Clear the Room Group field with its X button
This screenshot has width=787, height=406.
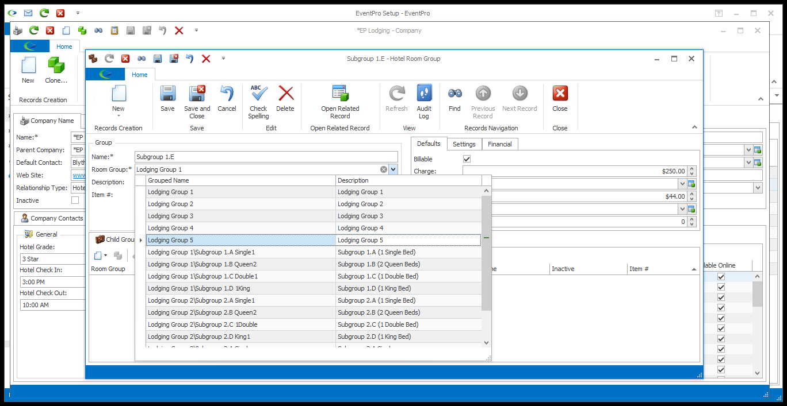384,169
